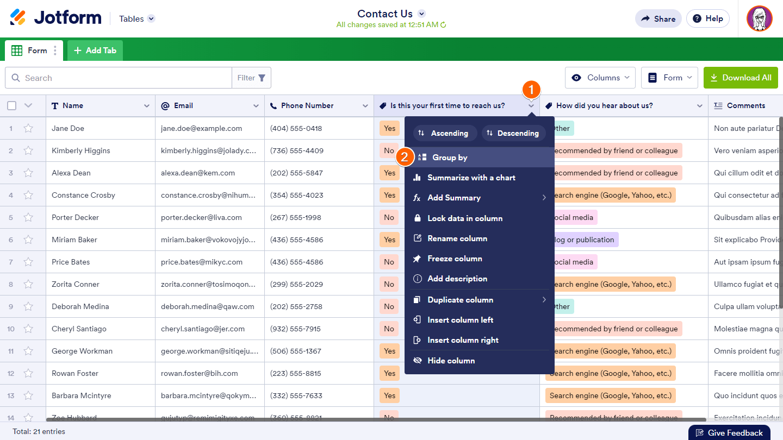Screen dimensions: 783x440
Task: Click the filter funnel icon
Action: point(262,78)
